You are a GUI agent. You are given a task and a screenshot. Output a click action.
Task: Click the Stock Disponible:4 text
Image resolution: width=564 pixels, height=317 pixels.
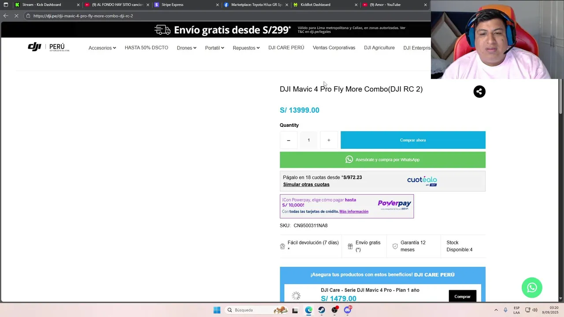[x=460, y=246]
